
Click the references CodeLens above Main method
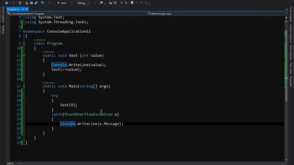click(48, 82)
